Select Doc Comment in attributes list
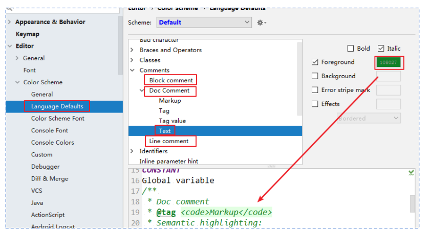 pos(169,90)
